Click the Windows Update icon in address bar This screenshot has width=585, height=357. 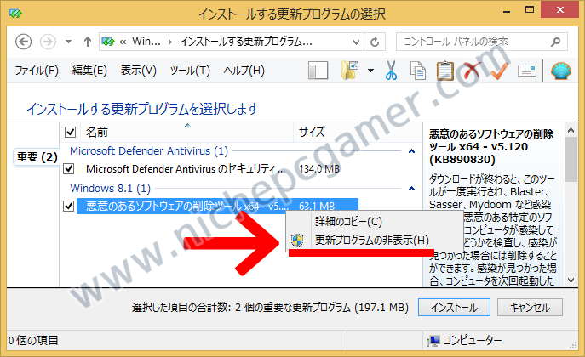tap(108, 42)
